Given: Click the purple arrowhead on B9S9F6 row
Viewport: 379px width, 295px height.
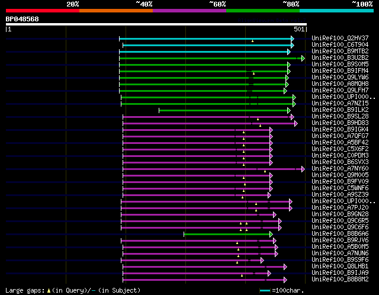Looking at the screenshot, I should [262, 261].
